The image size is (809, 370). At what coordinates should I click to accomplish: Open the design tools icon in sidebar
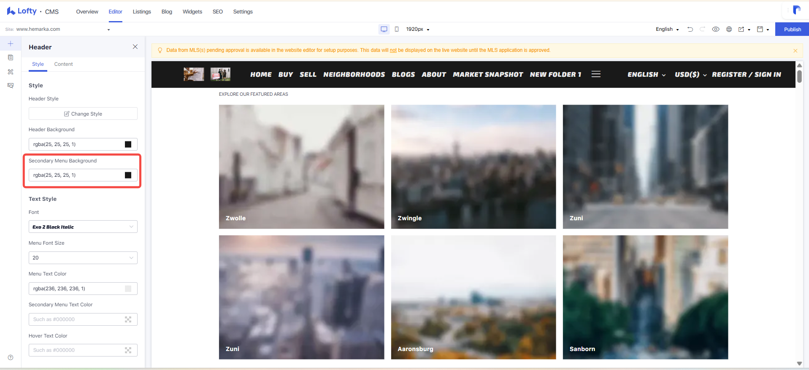(x=11, y=72)
